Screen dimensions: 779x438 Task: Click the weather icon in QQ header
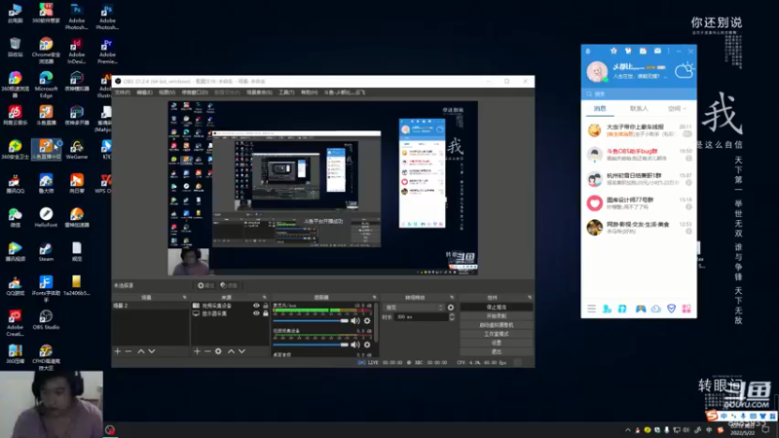click(x=685, y=70)
